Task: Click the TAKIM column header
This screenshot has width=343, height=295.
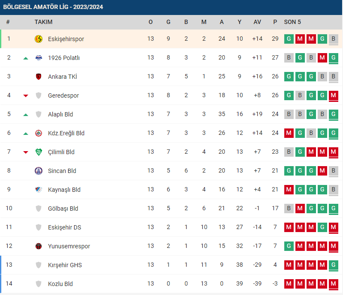Action: point(44,22)
